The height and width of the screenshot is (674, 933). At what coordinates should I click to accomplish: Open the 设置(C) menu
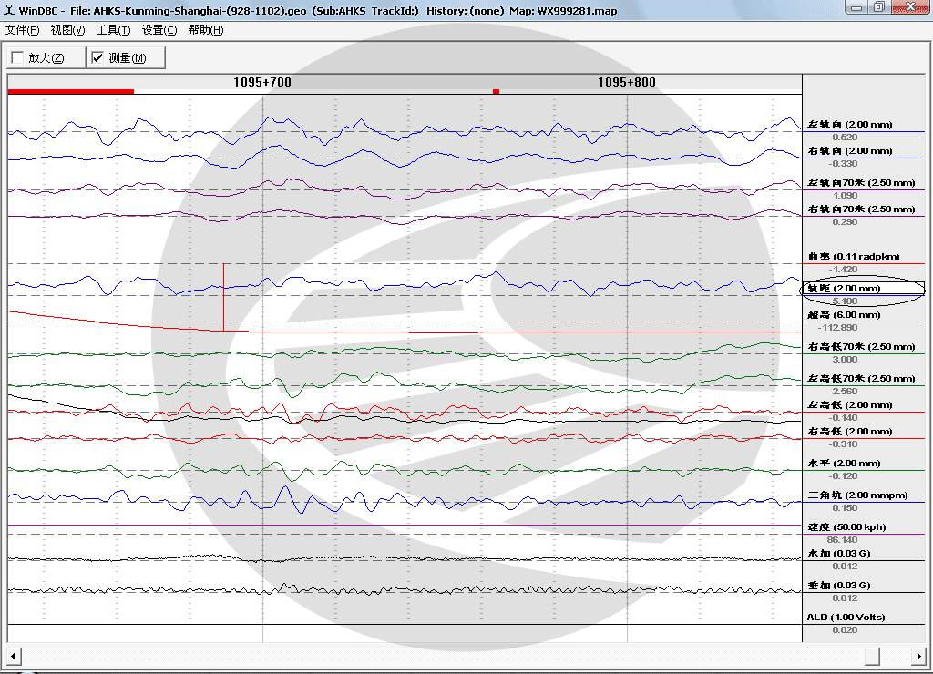(159, 30)
